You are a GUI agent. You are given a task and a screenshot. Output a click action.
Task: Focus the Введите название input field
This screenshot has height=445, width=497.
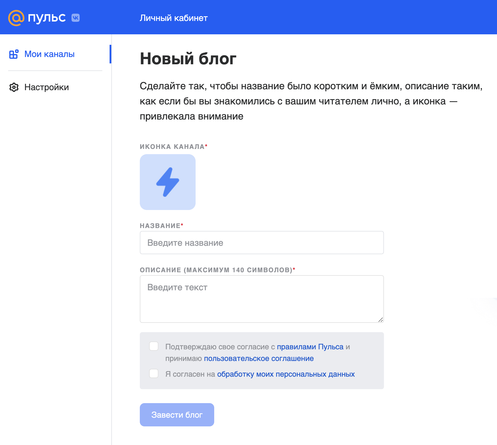pos(262,243)
